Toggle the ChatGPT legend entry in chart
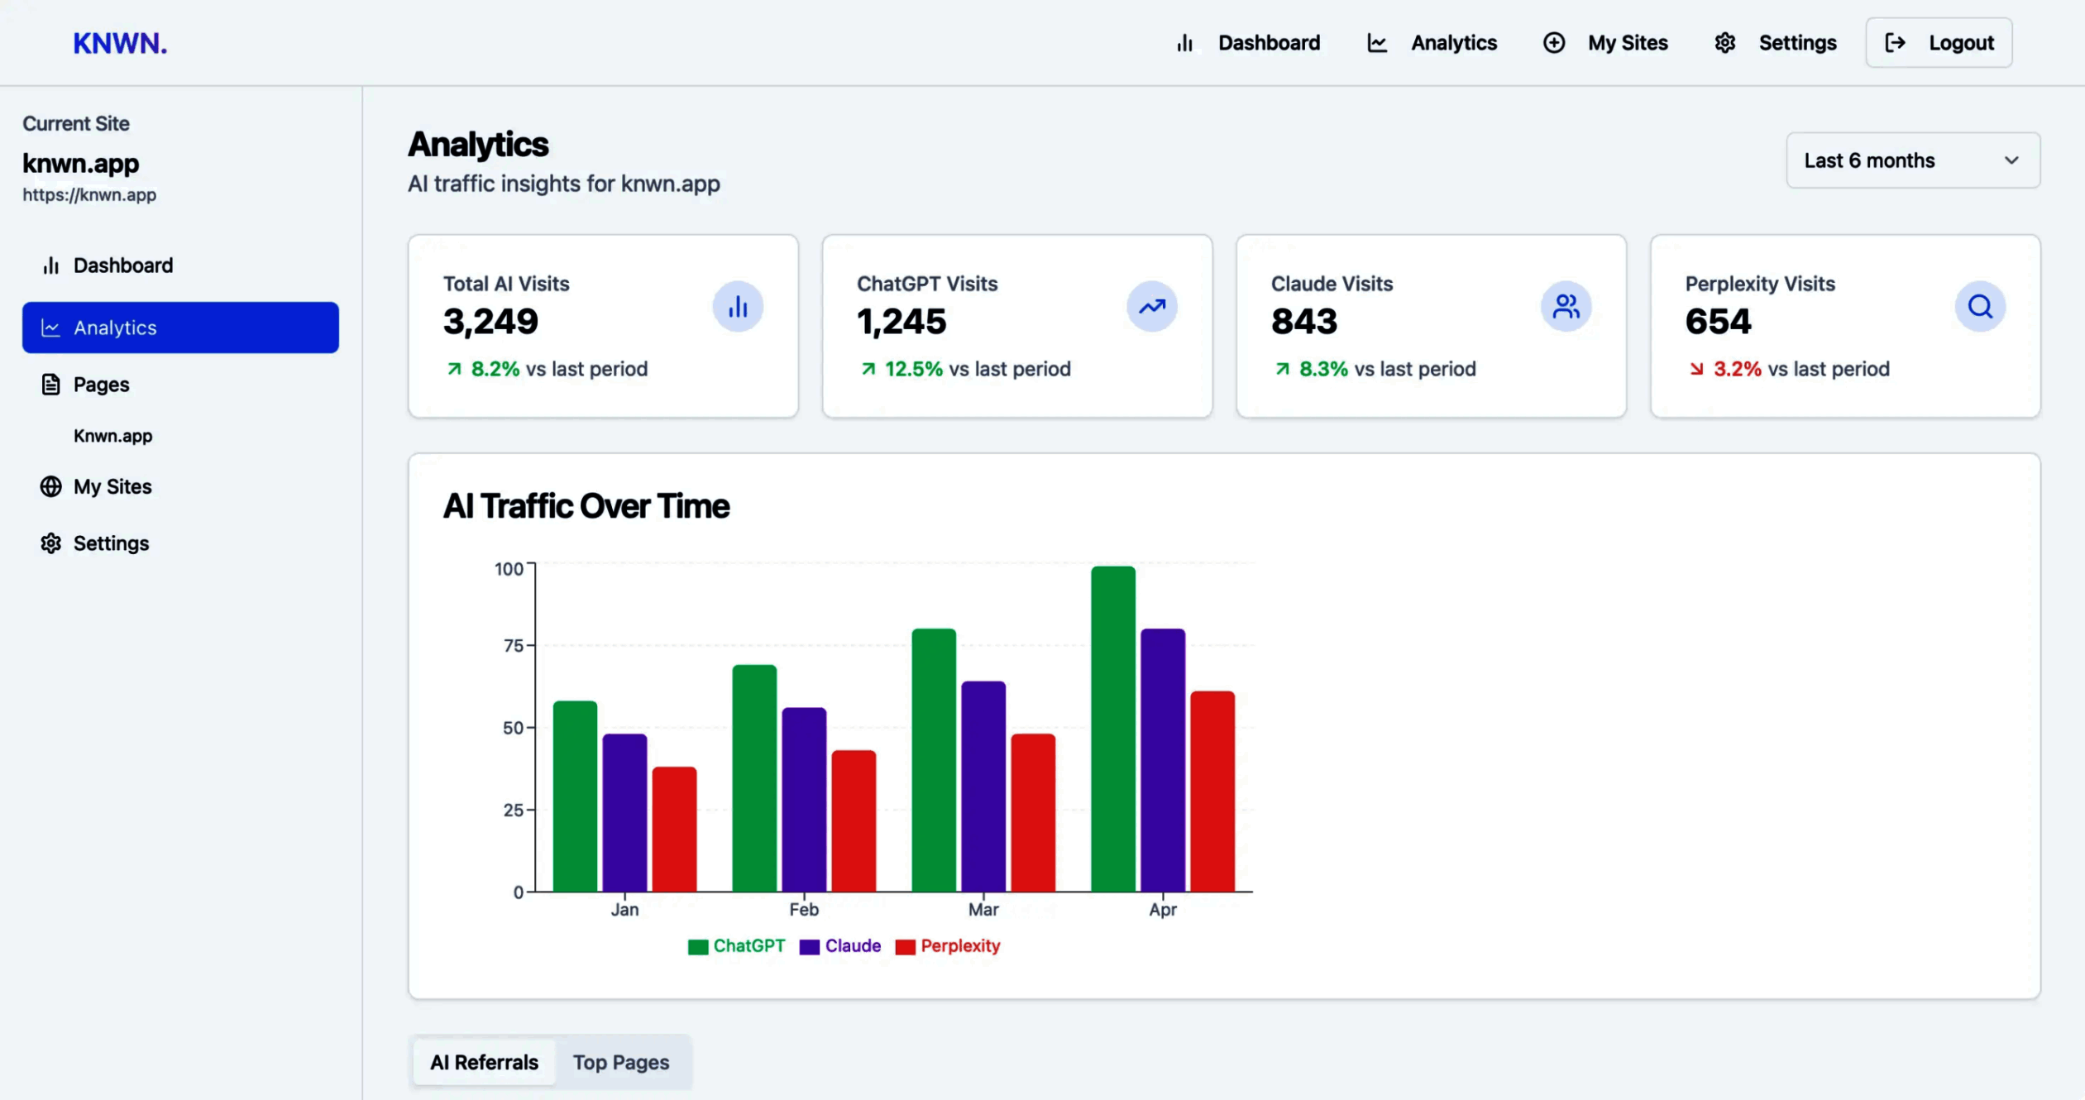 748,945
